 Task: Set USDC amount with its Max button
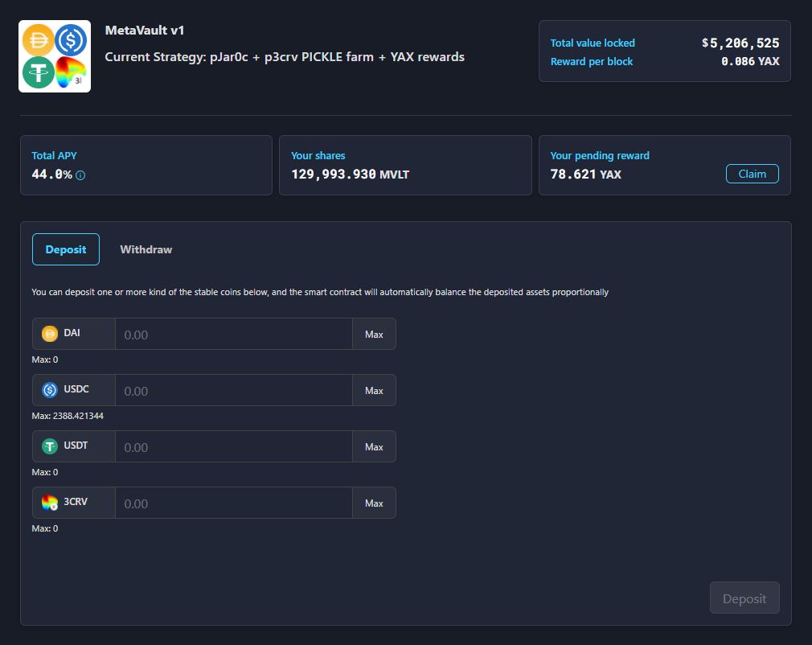click(374, 390)
